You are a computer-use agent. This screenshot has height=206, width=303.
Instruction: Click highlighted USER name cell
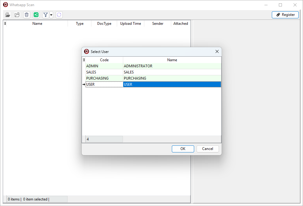pyautogui.click(x=172, y=84)
